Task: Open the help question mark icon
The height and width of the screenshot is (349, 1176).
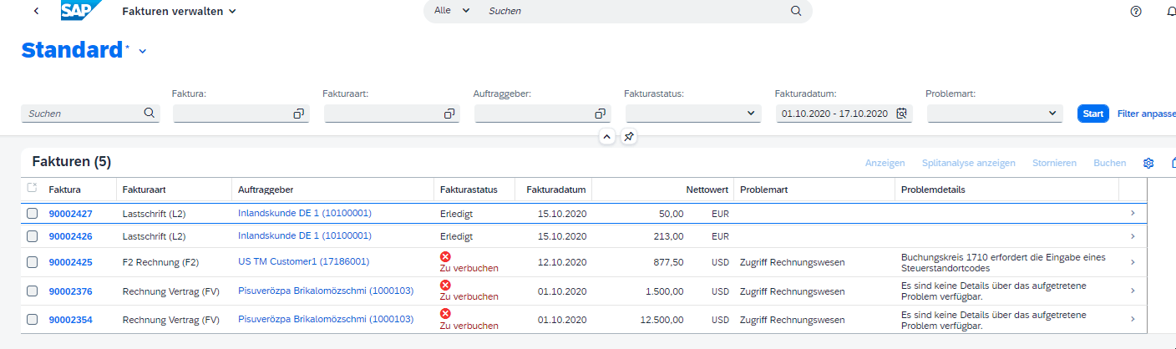Action: [x=1135, y=11]
